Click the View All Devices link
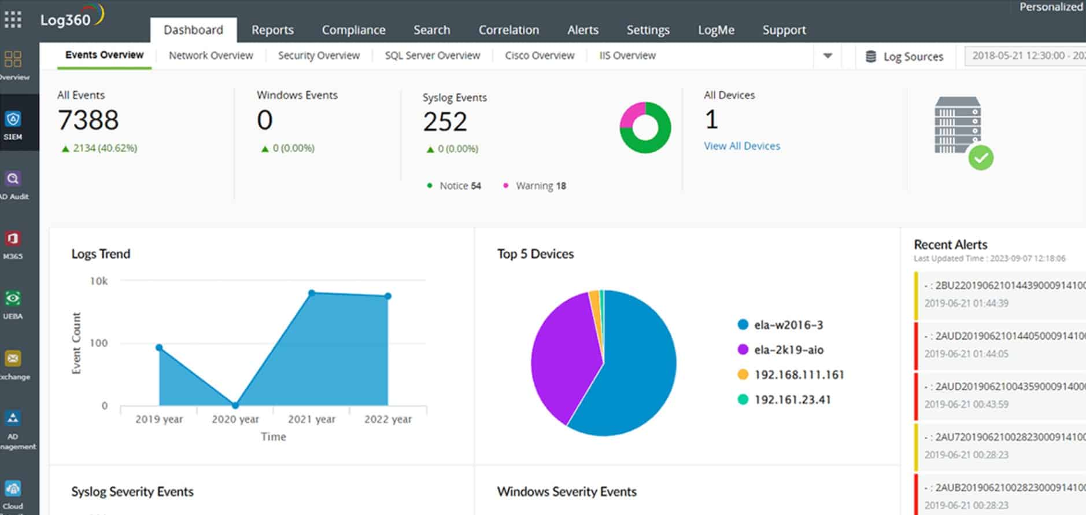This screenshot has height=515, width=1086. click(741, 146)
